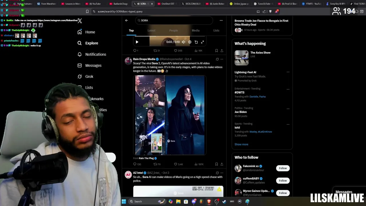The width and height of the screenshot is (366, 206).
Task: View analytics of the 197K views post
Action: 199,164
